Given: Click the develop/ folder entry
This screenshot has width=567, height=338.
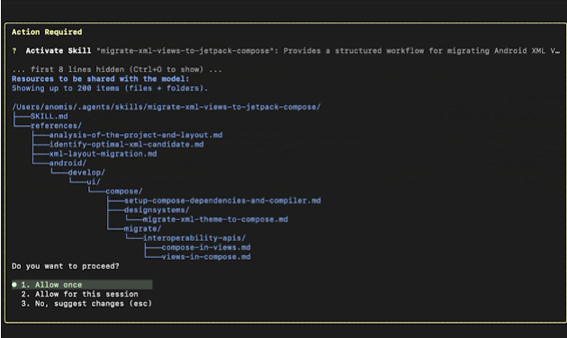Looking at the screenshot, I should click(x=86, y=173).
